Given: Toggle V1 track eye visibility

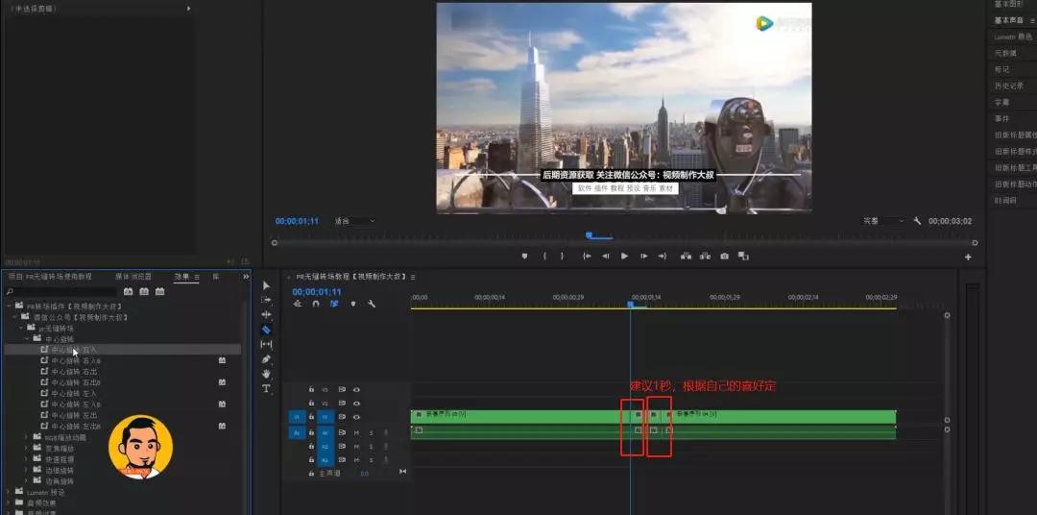Looking at the screenshot, I should tap(356, 417).
